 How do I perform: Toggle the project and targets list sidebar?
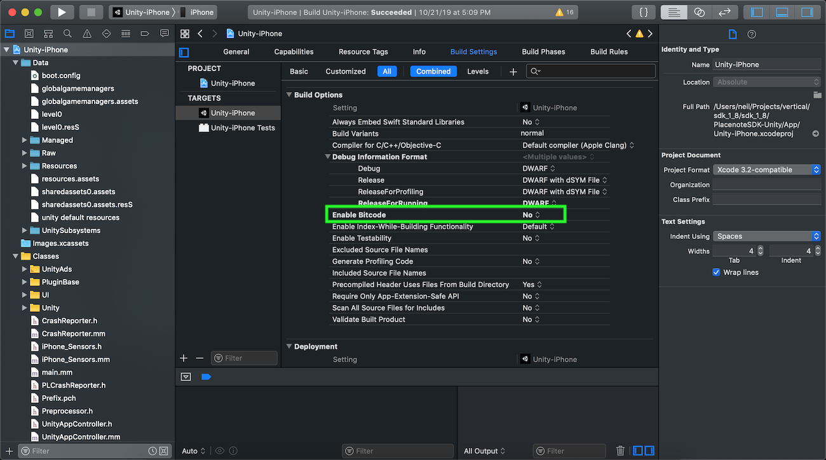tap(184, 52)
